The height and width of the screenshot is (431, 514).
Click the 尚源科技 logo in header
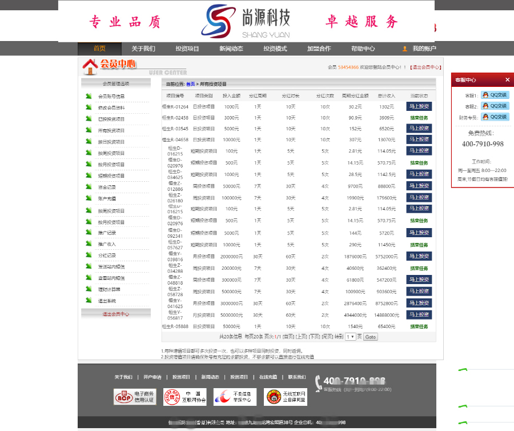click(x=246, y=22)
